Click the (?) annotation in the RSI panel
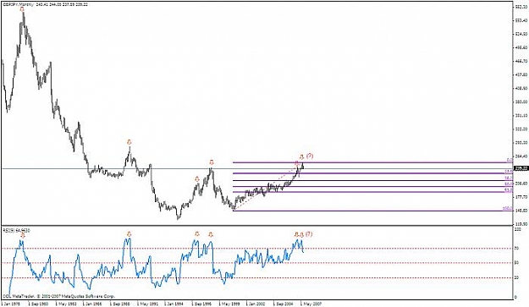The height and width of the screenshot is (307, 529). pos(309,234)
